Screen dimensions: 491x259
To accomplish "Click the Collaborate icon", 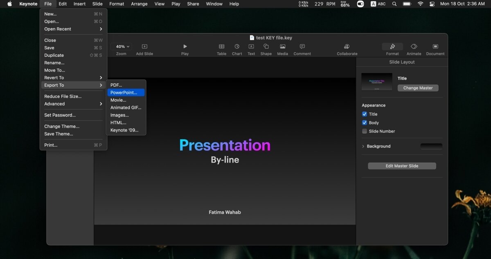I will point(347,47).
